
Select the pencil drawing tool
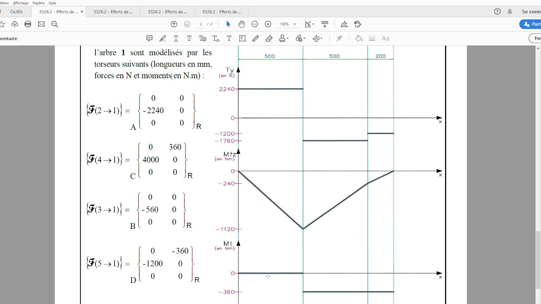click(x=256, y=38)
